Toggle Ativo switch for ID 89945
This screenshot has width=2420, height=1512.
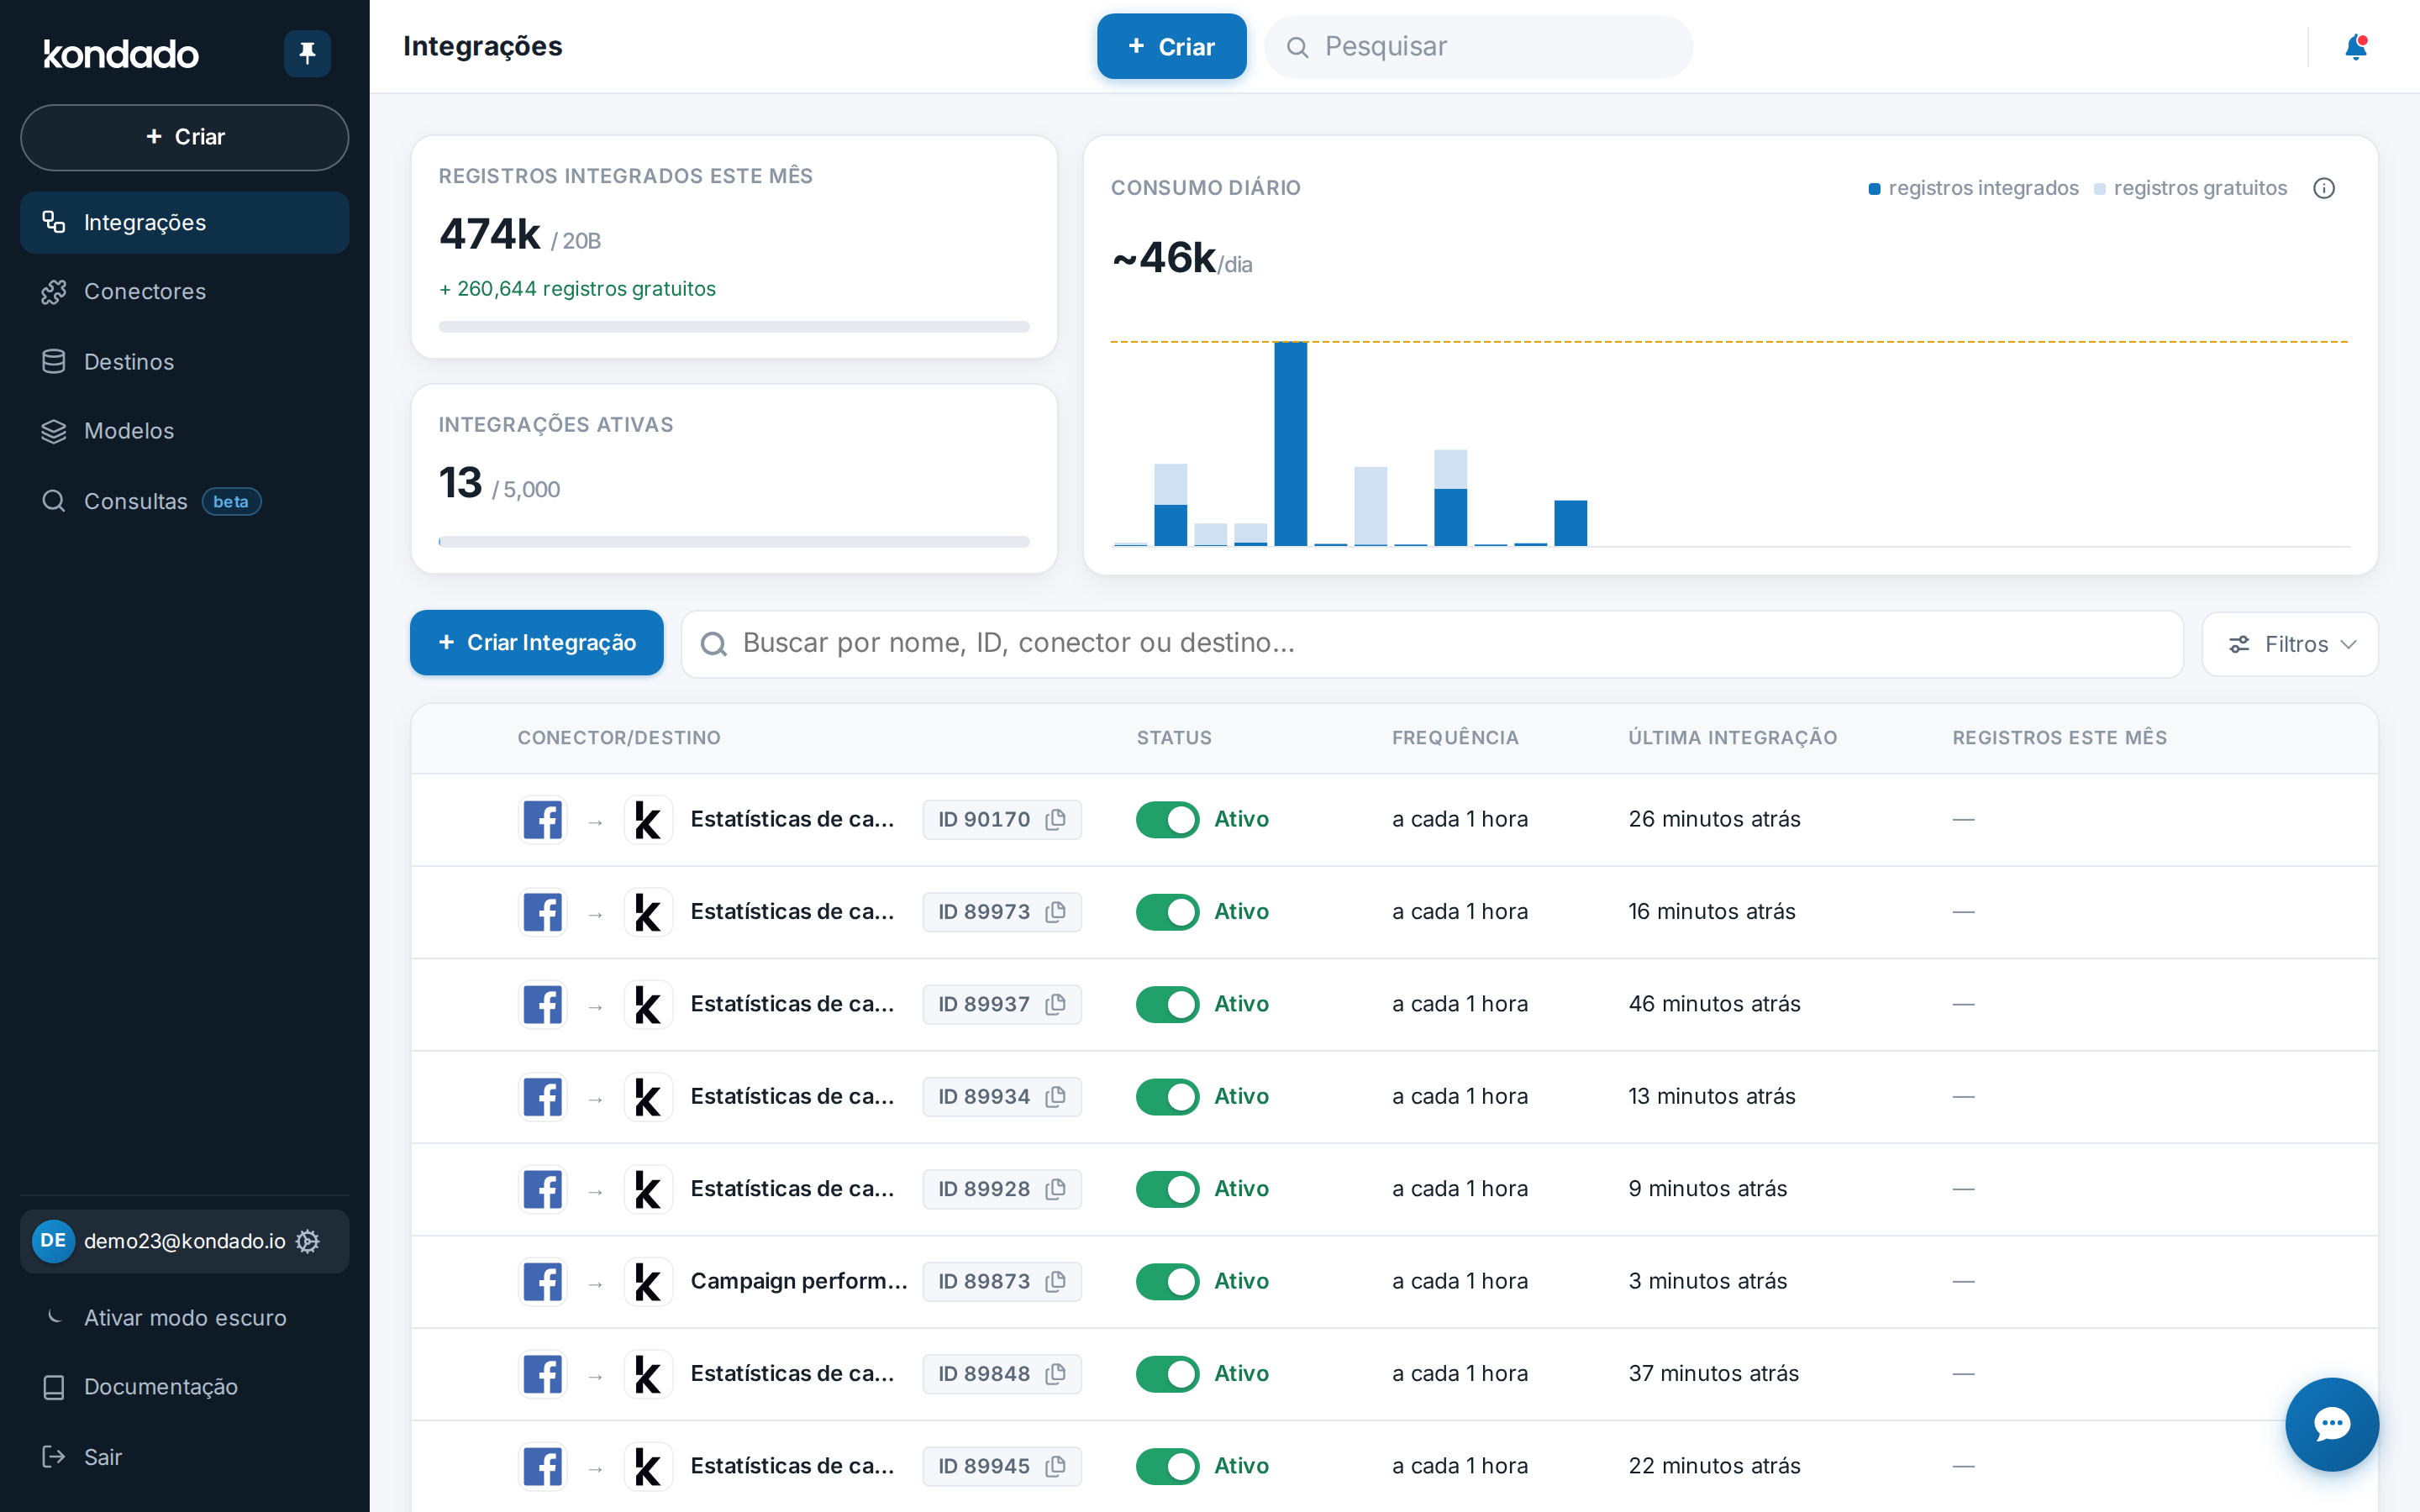coord(1167,1467)
